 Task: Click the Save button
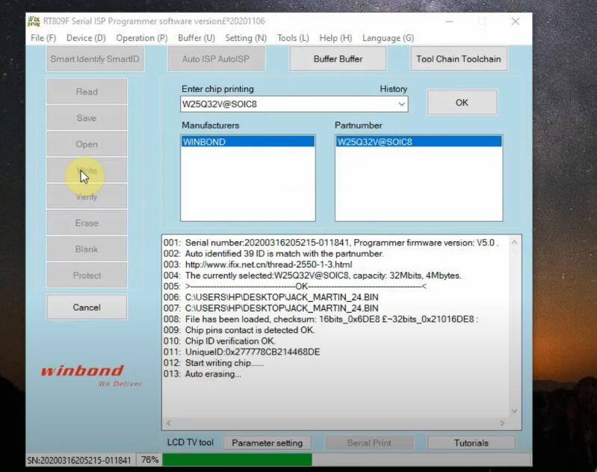pos(87,118)
